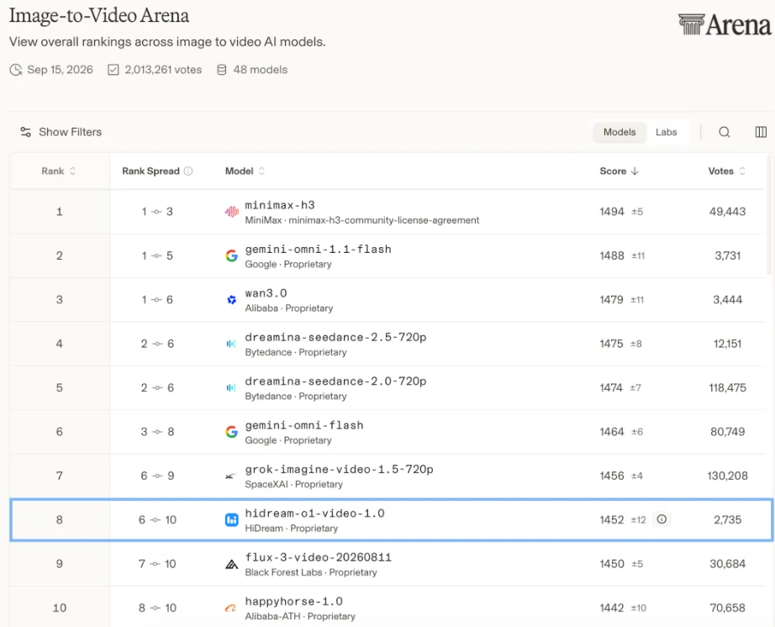Click the 70,658 votes cell

click(728, 608)
